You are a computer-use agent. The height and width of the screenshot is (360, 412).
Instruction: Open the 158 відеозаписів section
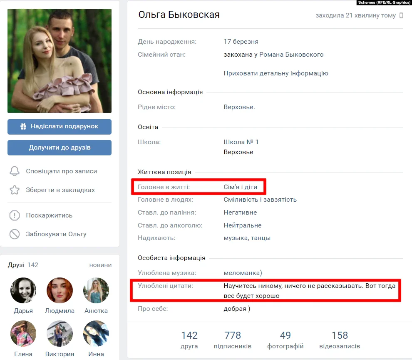tap(340, 340)
